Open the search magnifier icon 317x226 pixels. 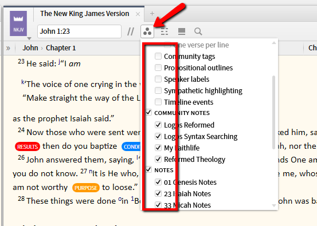click(x=198, y=31)
